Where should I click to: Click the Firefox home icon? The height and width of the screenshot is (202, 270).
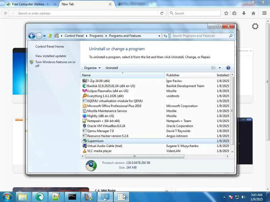(253, 13)
